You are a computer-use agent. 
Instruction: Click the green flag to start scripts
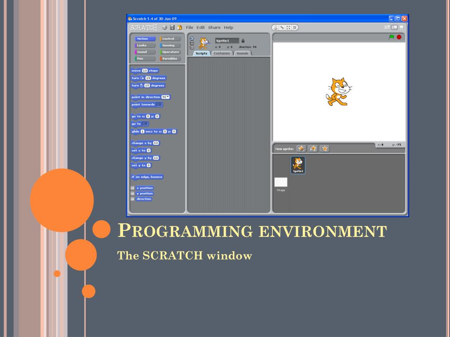pos(391,37)
